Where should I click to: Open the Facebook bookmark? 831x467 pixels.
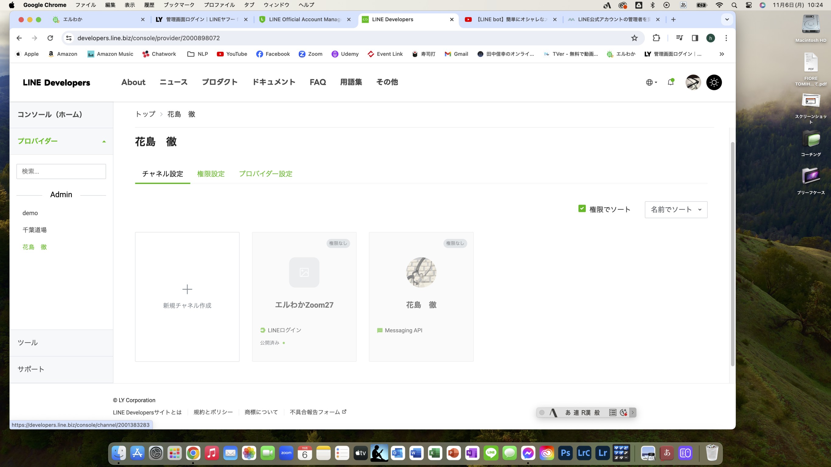(x=273, y=54)
